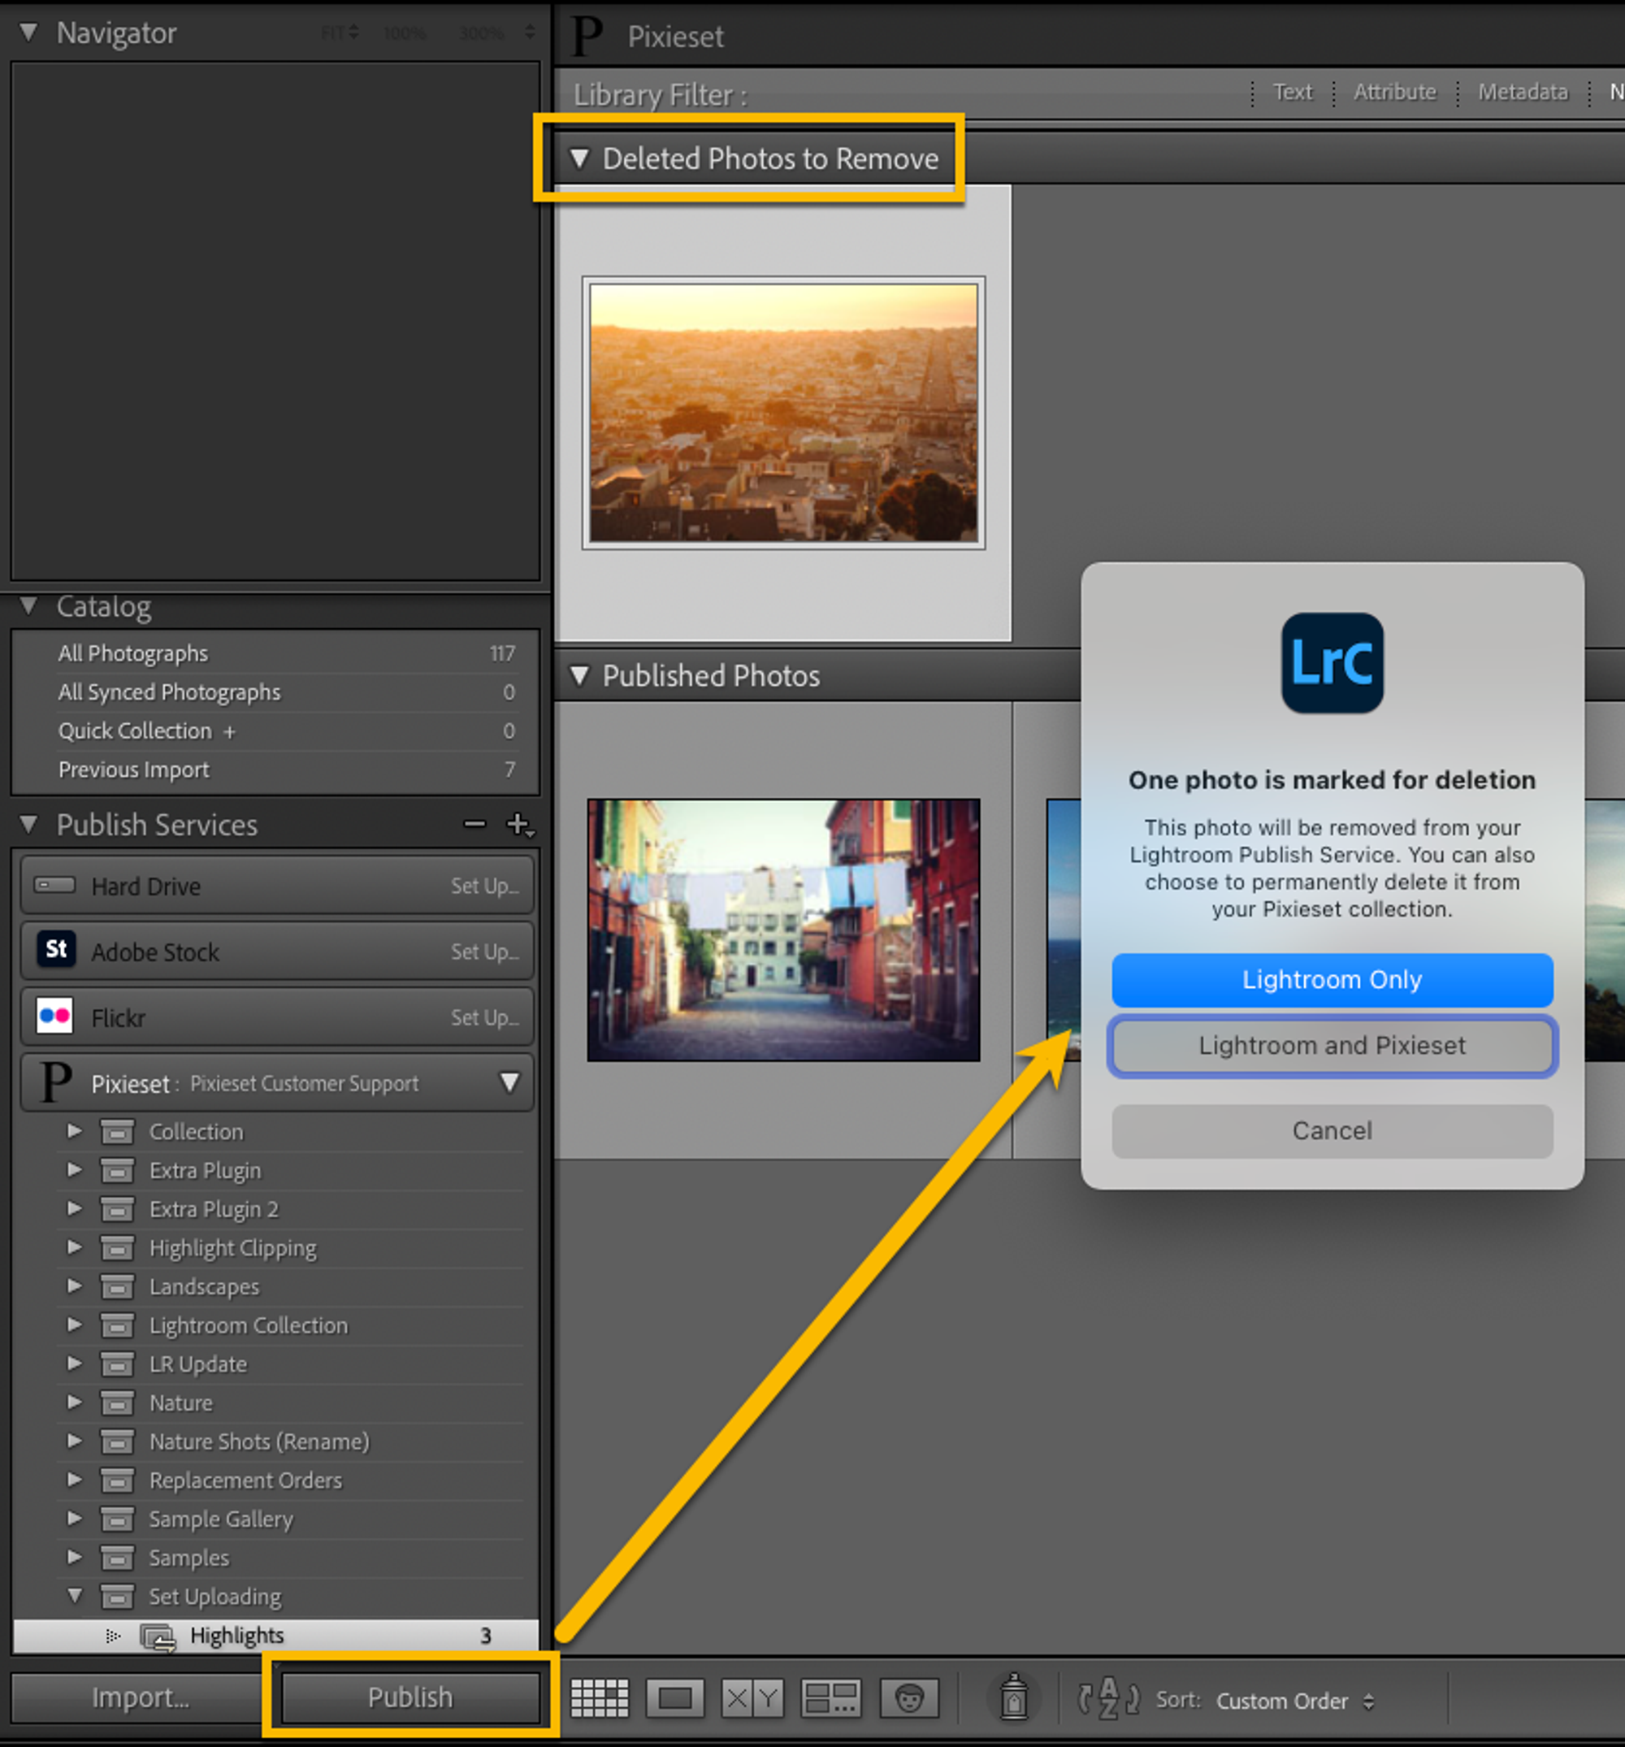Screen dimensions: 1625x1747
Task: Collapse the Set Uploading folder
Action: tap(75, 1596)
